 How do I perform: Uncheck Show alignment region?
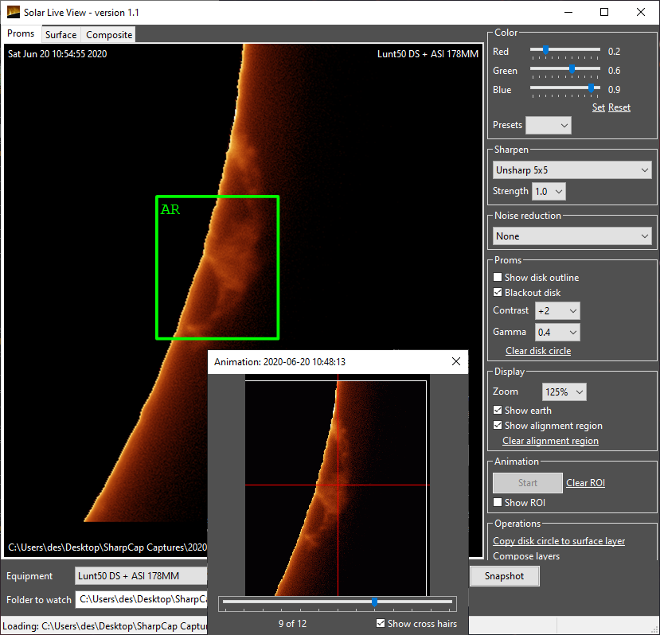[x=497, y=426]
